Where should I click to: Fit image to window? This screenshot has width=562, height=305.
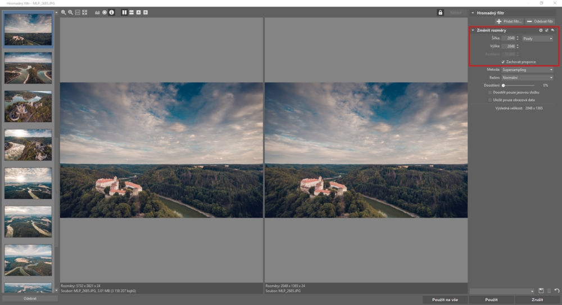(x=85, y=12)
